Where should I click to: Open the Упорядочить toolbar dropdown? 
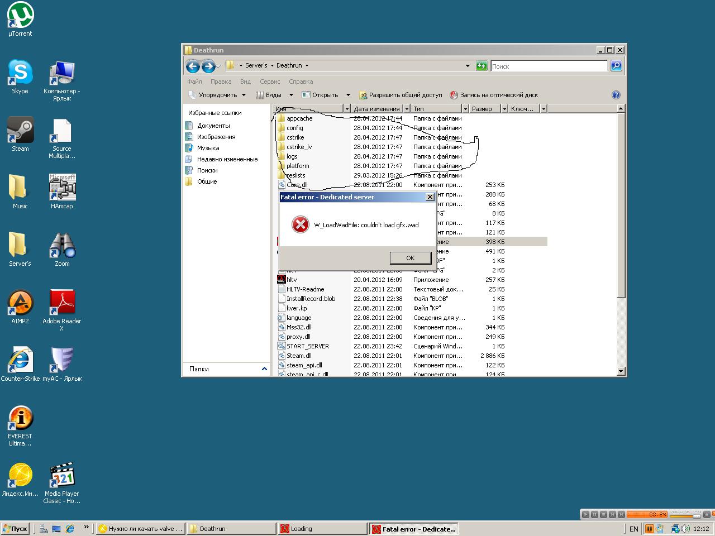click(x=218, y=95)
